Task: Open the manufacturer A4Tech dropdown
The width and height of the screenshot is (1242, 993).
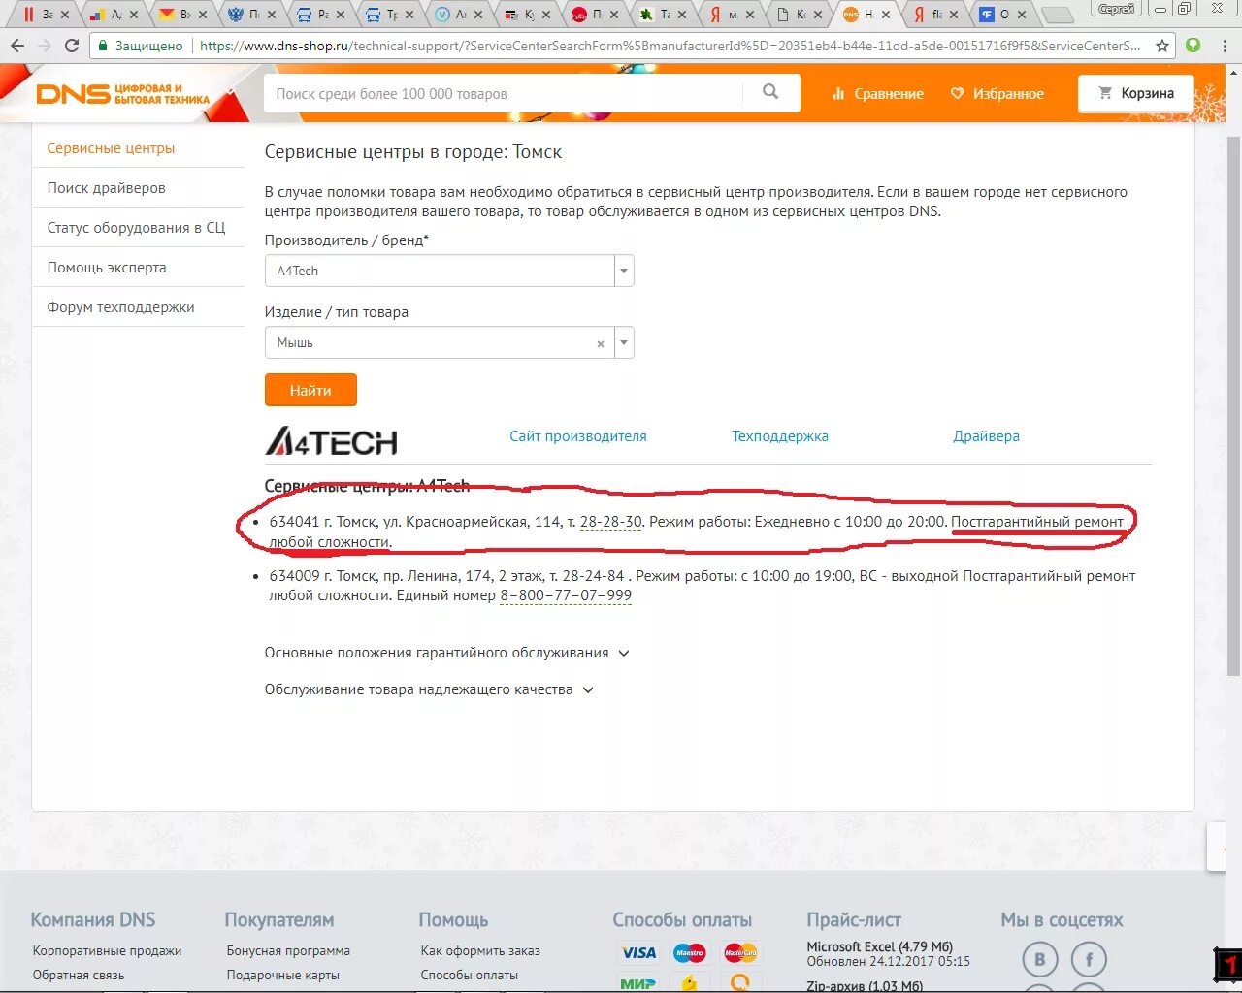Action: pos(449,271)
